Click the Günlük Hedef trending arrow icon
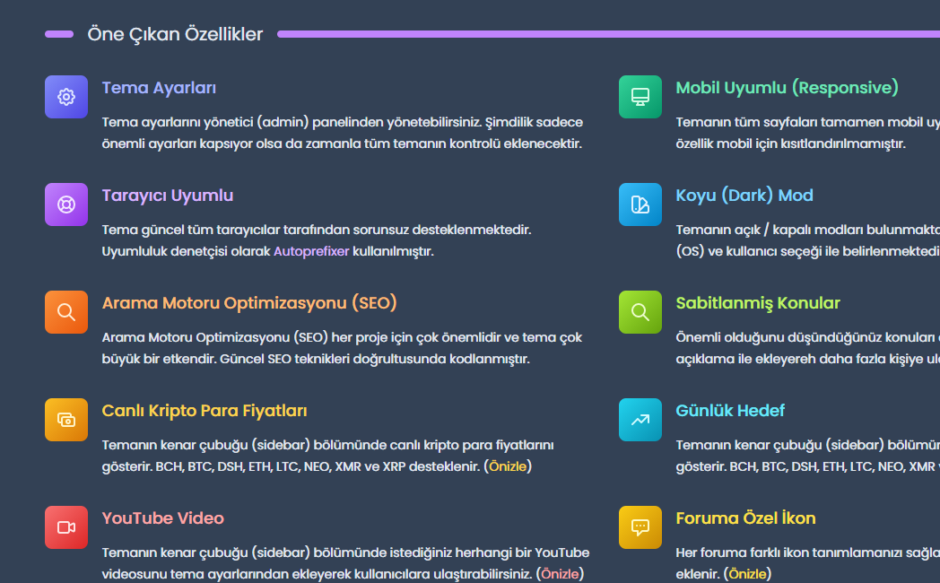Viewport: 940px width, 583px height. [x=640, y=420]
